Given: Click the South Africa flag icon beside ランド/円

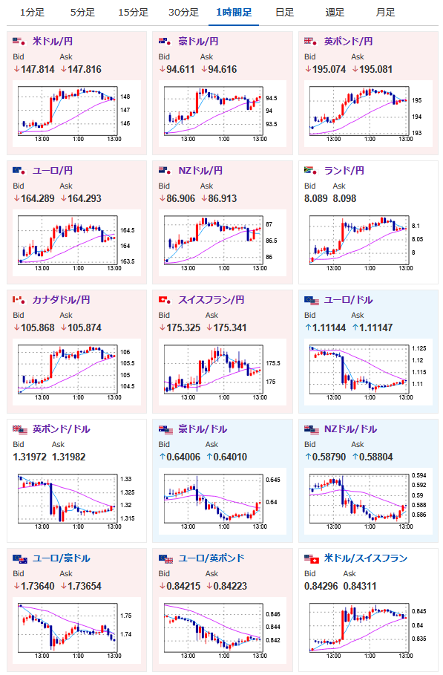Looking at the screenshot, I should coord(310,171).
